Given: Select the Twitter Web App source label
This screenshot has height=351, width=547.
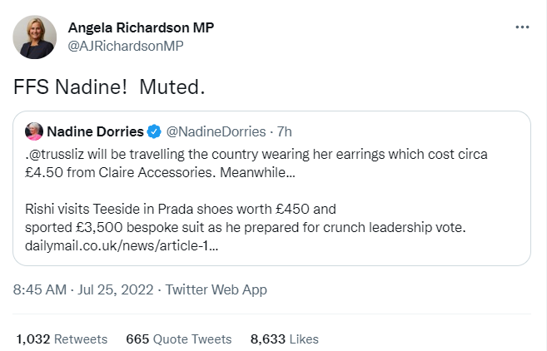Looking at the screenshot, I should 216,290.
